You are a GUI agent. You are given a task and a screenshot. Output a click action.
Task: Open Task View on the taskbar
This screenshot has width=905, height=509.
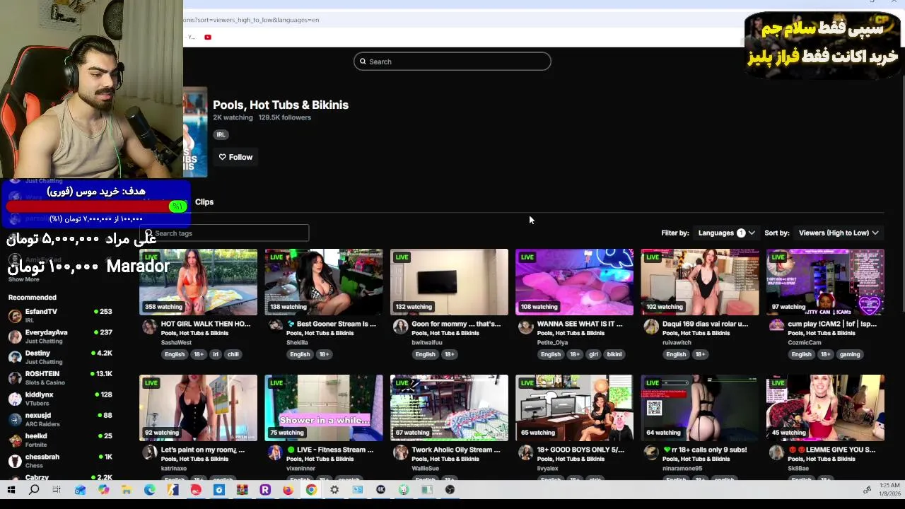pyautogui.click(x=57, y=490)
